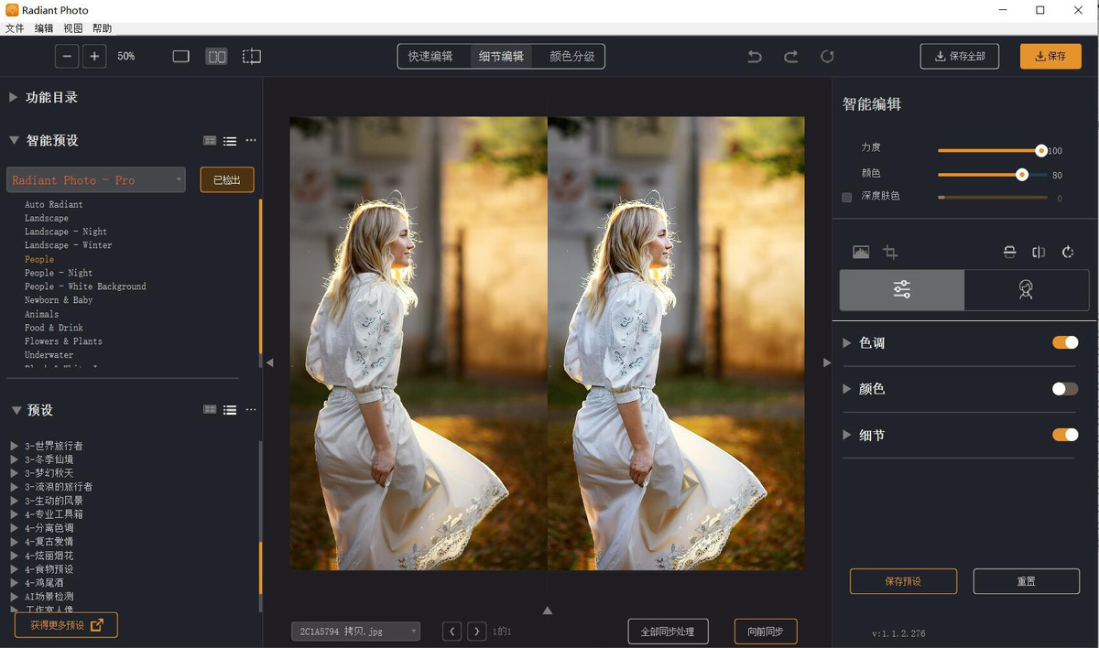
Task: Collapse the right panel arrow
Action: click(826, 362)
